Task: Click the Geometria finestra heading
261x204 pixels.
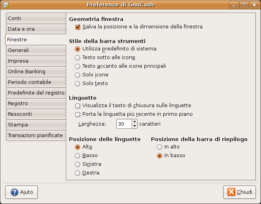Action: pyautogui.click(x=96, y=19)
